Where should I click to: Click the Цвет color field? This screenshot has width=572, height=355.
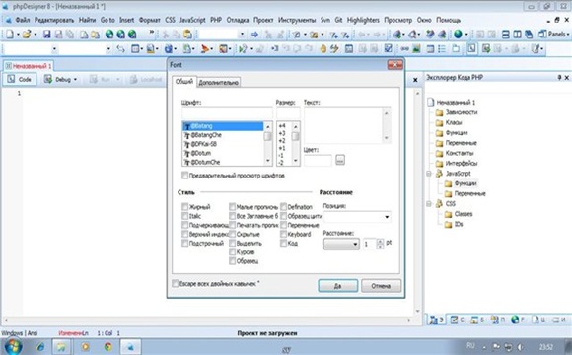pyautogui.click(x=319, y=160)
